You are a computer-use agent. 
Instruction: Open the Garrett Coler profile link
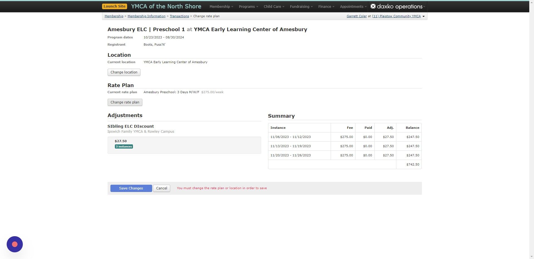point(357,16)
